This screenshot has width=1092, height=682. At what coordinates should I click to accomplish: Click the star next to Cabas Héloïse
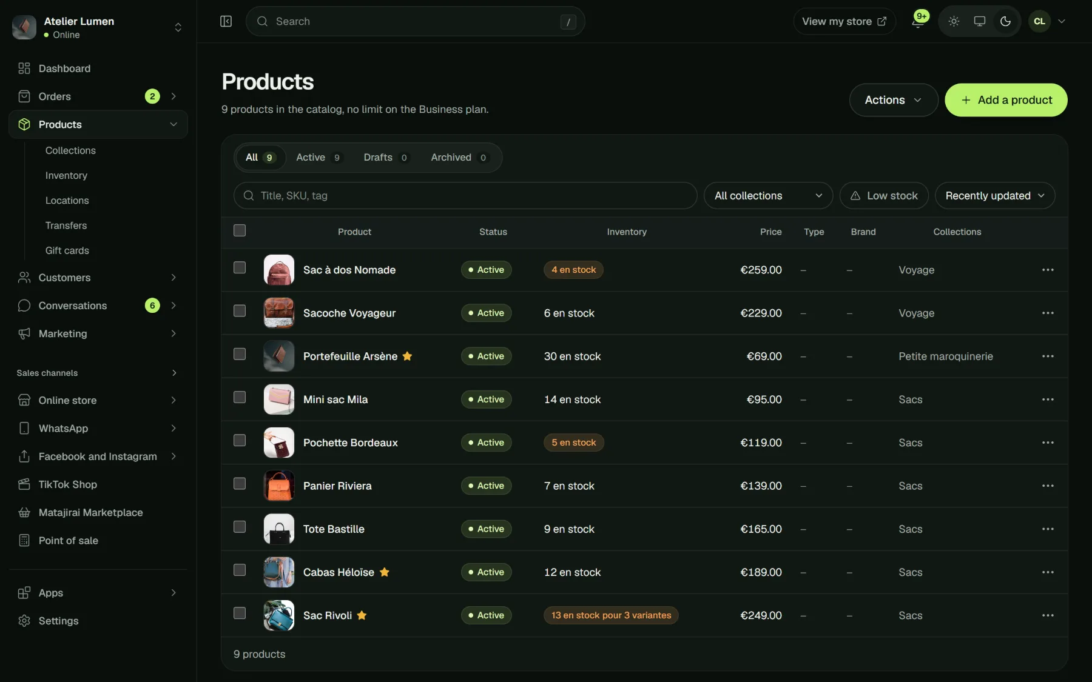point(384,572)
